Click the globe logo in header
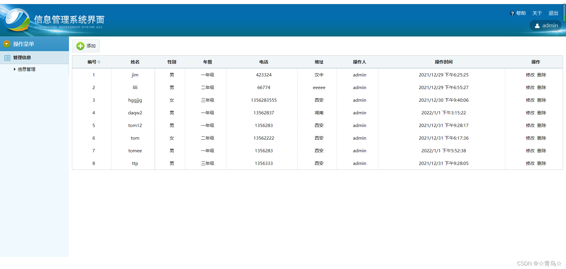Viewport: 566px width, 269px height. (x=17, y=19)
